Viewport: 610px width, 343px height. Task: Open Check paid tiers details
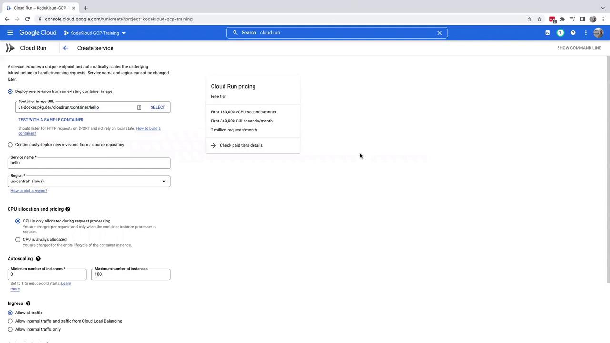click(241, 145)
